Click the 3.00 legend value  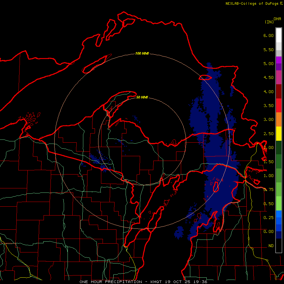pyautogui.click(x=269, y=120)
